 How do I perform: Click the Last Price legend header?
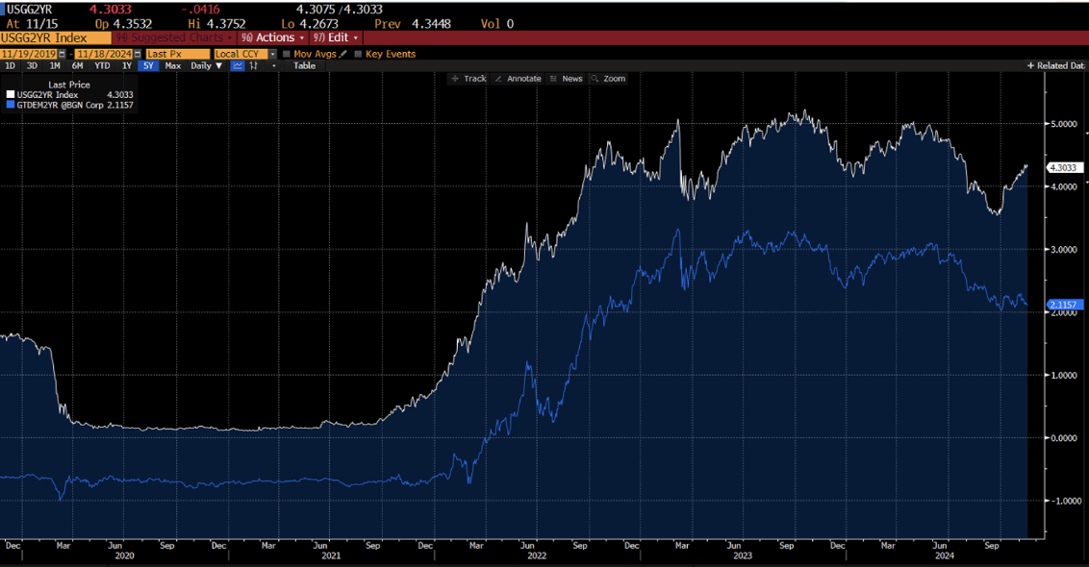[x=69, y=85]
